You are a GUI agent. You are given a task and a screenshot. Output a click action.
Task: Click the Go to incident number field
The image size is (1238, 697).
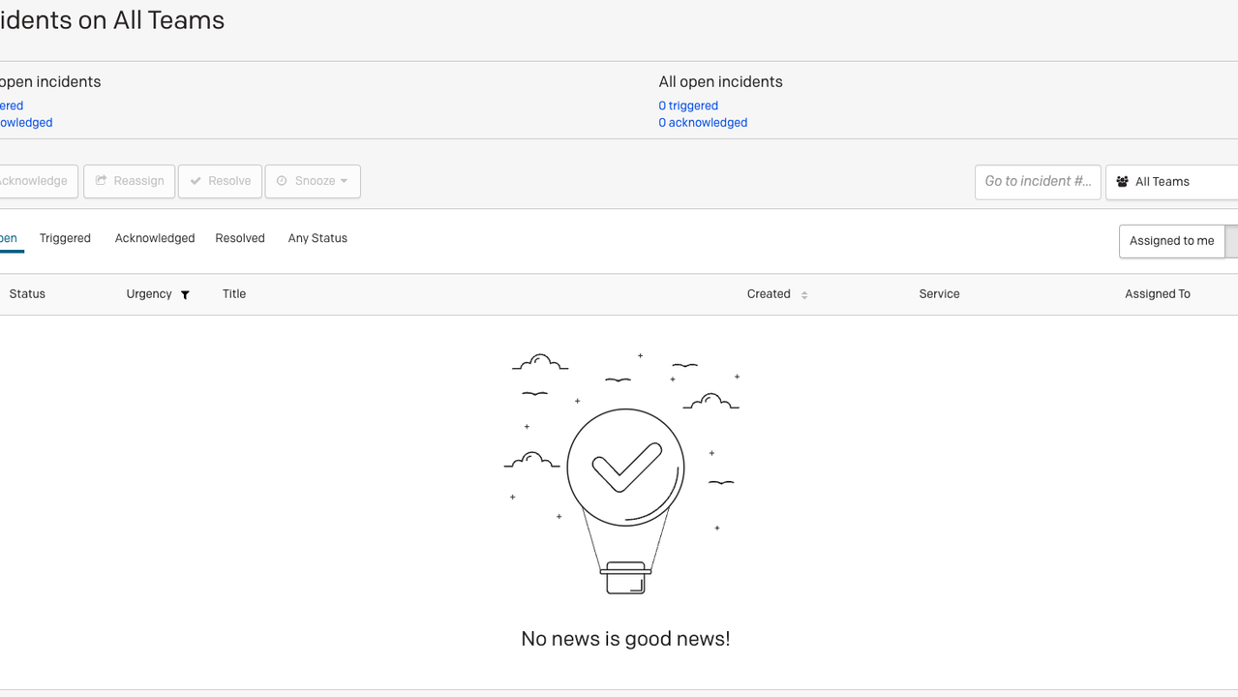click(1037, 182)
